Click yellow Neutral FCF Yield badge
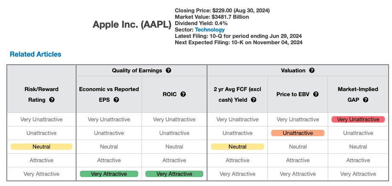The image size is (392, 186). (237, 147)
